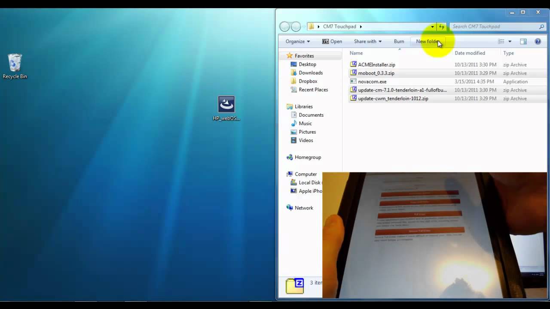Screen dimensions: 550x309
Task: Open the Explorer help icon
Action: coord(538,42)
